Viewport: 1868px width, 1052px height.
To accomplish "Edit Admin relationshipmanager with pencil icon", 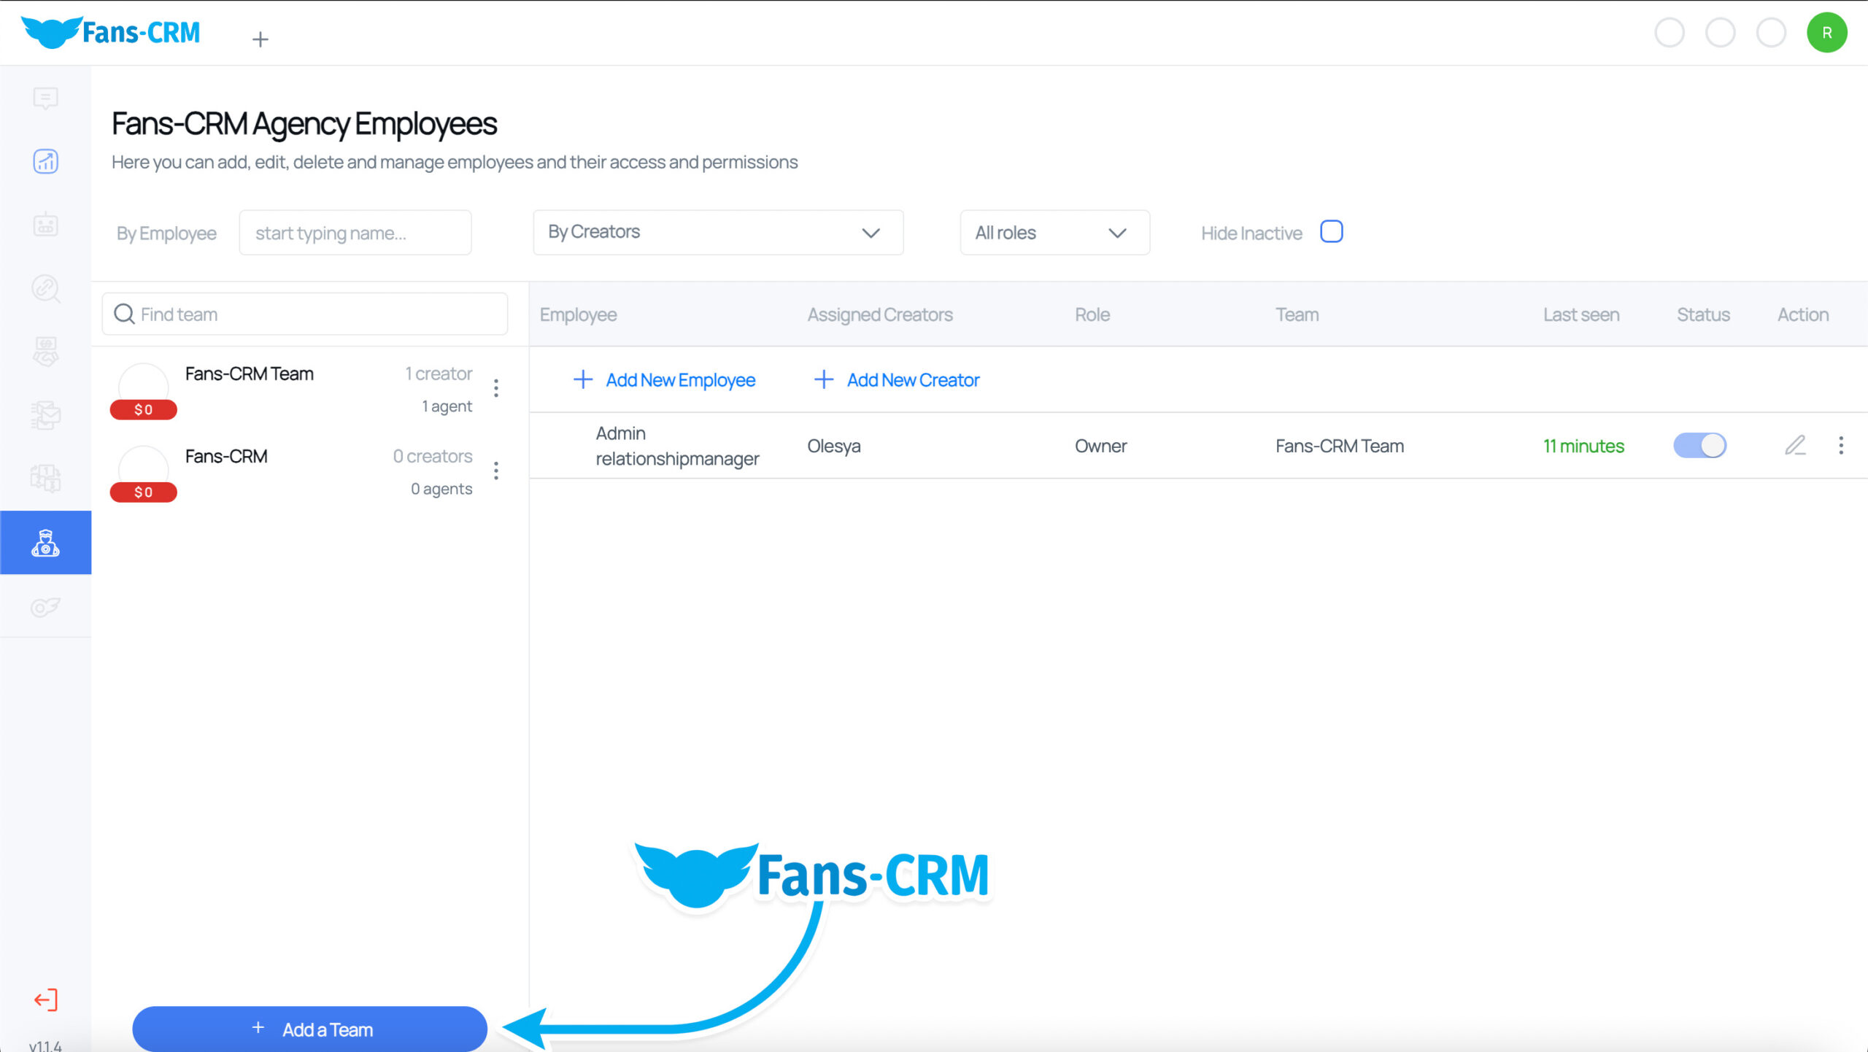I will [x=1796, y=445].
